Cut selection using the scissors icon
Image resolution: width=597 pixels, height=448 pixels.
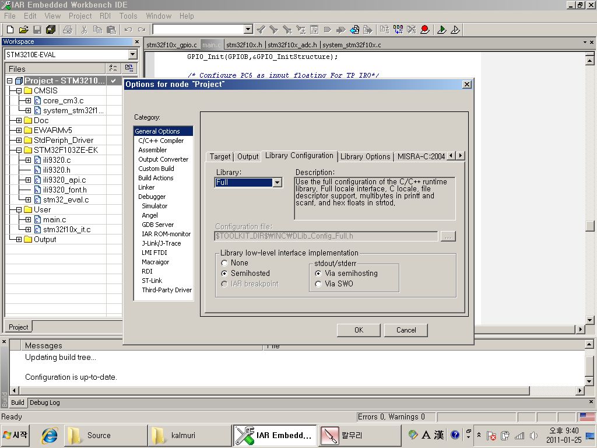tap(84, 29)
